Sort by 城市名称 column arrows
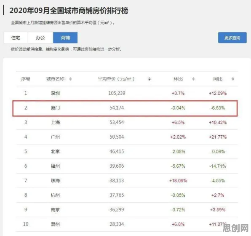Screen dimensions: 251x236 70,79
